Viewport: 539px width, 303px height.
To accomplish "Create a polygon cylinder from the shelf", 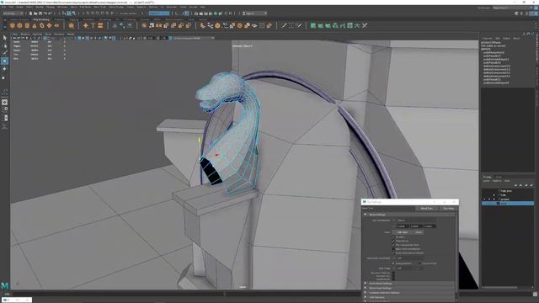I will click(27, 25).
